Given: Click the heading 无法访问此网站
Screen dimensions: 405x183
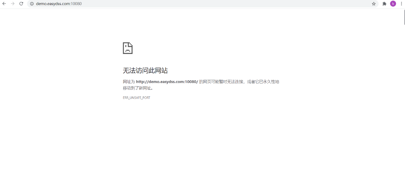Looking at the screenshot, I should 145,71.
